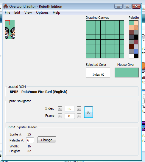Viewport: 145px width, 162px height.
Task: Step Frame backward with left arrow
Action: pyautogui.click(x=60, y=116)
